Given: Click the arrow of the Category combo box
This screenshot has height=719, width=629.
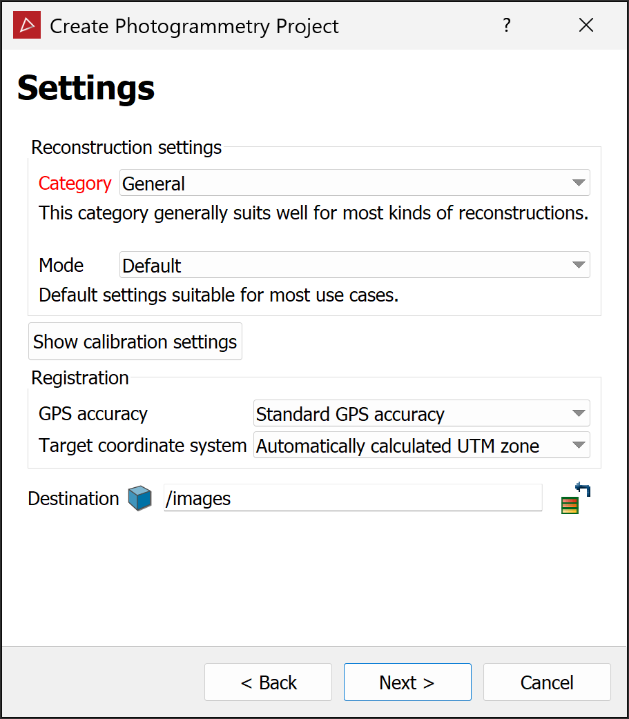Looking at the screenshot, I should pos(579,184).
